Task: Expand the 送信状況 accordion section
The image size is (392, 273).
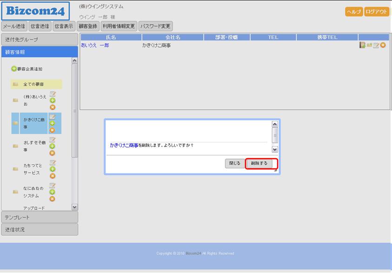Action: tap(40, 229)
